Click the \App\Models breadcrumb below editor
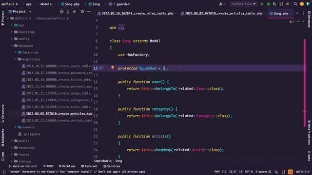312x175 pixels. point(103,161)
